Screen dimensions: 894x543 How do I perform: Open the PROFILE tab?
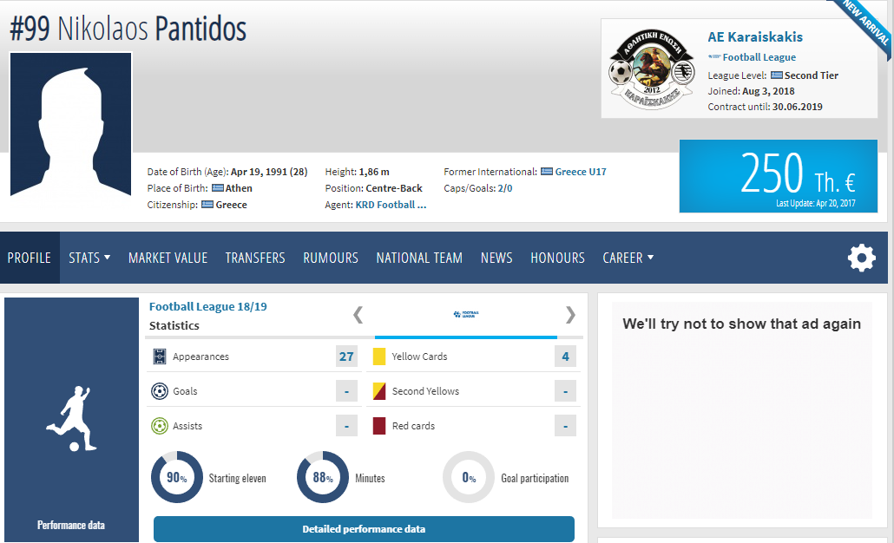(x=30, y=258)
